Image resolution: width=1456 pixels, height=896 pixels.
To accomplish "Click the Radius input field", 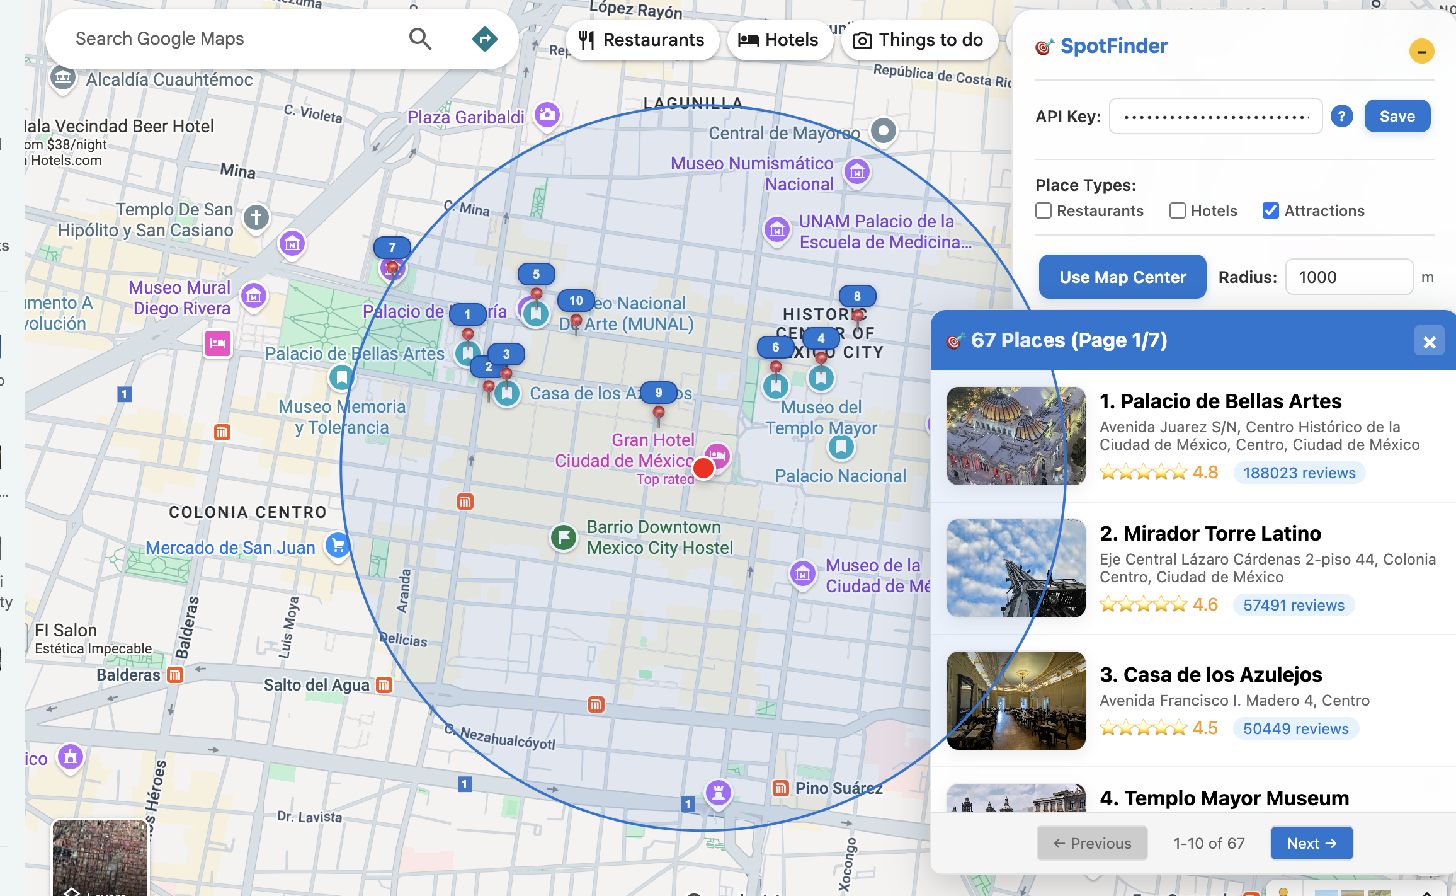I will point(1348,277).
